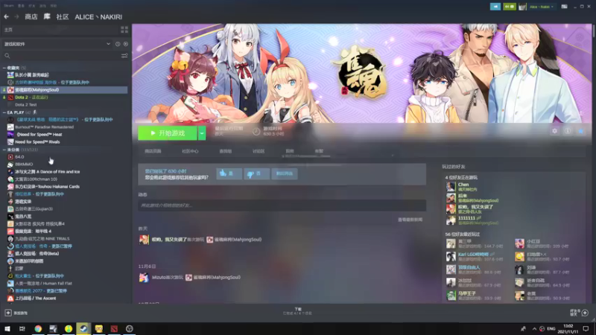
Task: Toggle the favorite star for this game
Action: (x=581, y=131)
